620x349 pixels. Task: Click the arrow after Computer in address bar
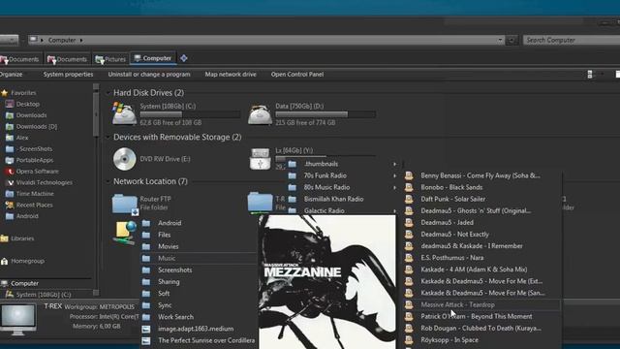[81, 40]
